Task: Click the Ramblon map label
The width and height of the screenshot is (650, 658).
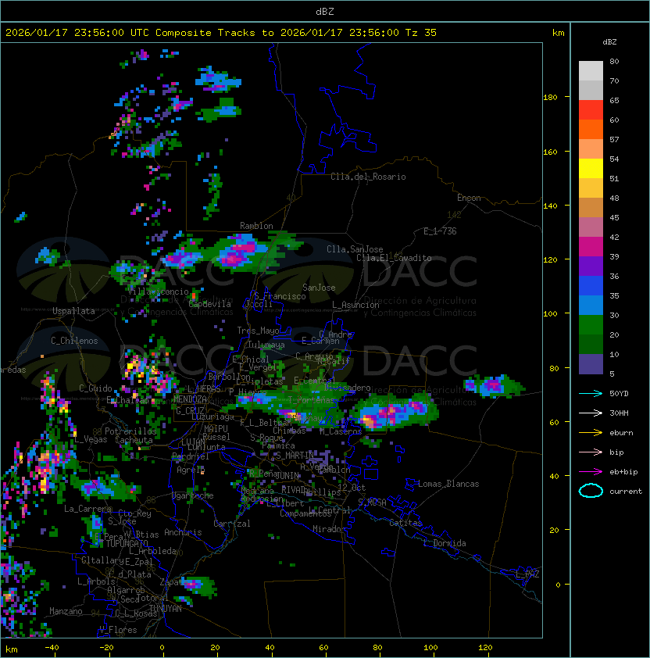Action: point(256,226)
